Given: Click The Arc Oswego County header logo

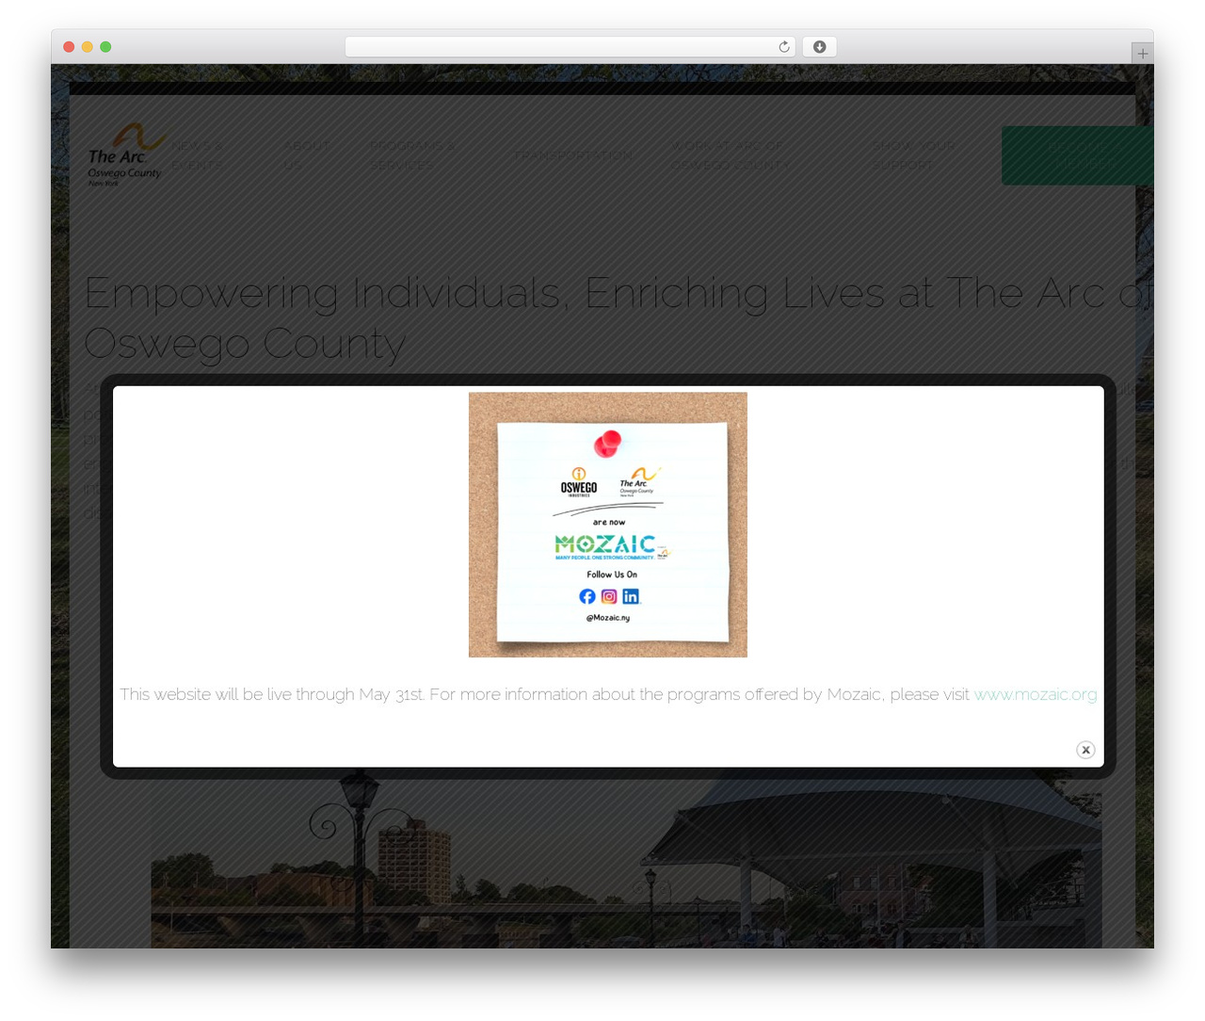Looking at the screenshot, I should coord(126,154).
